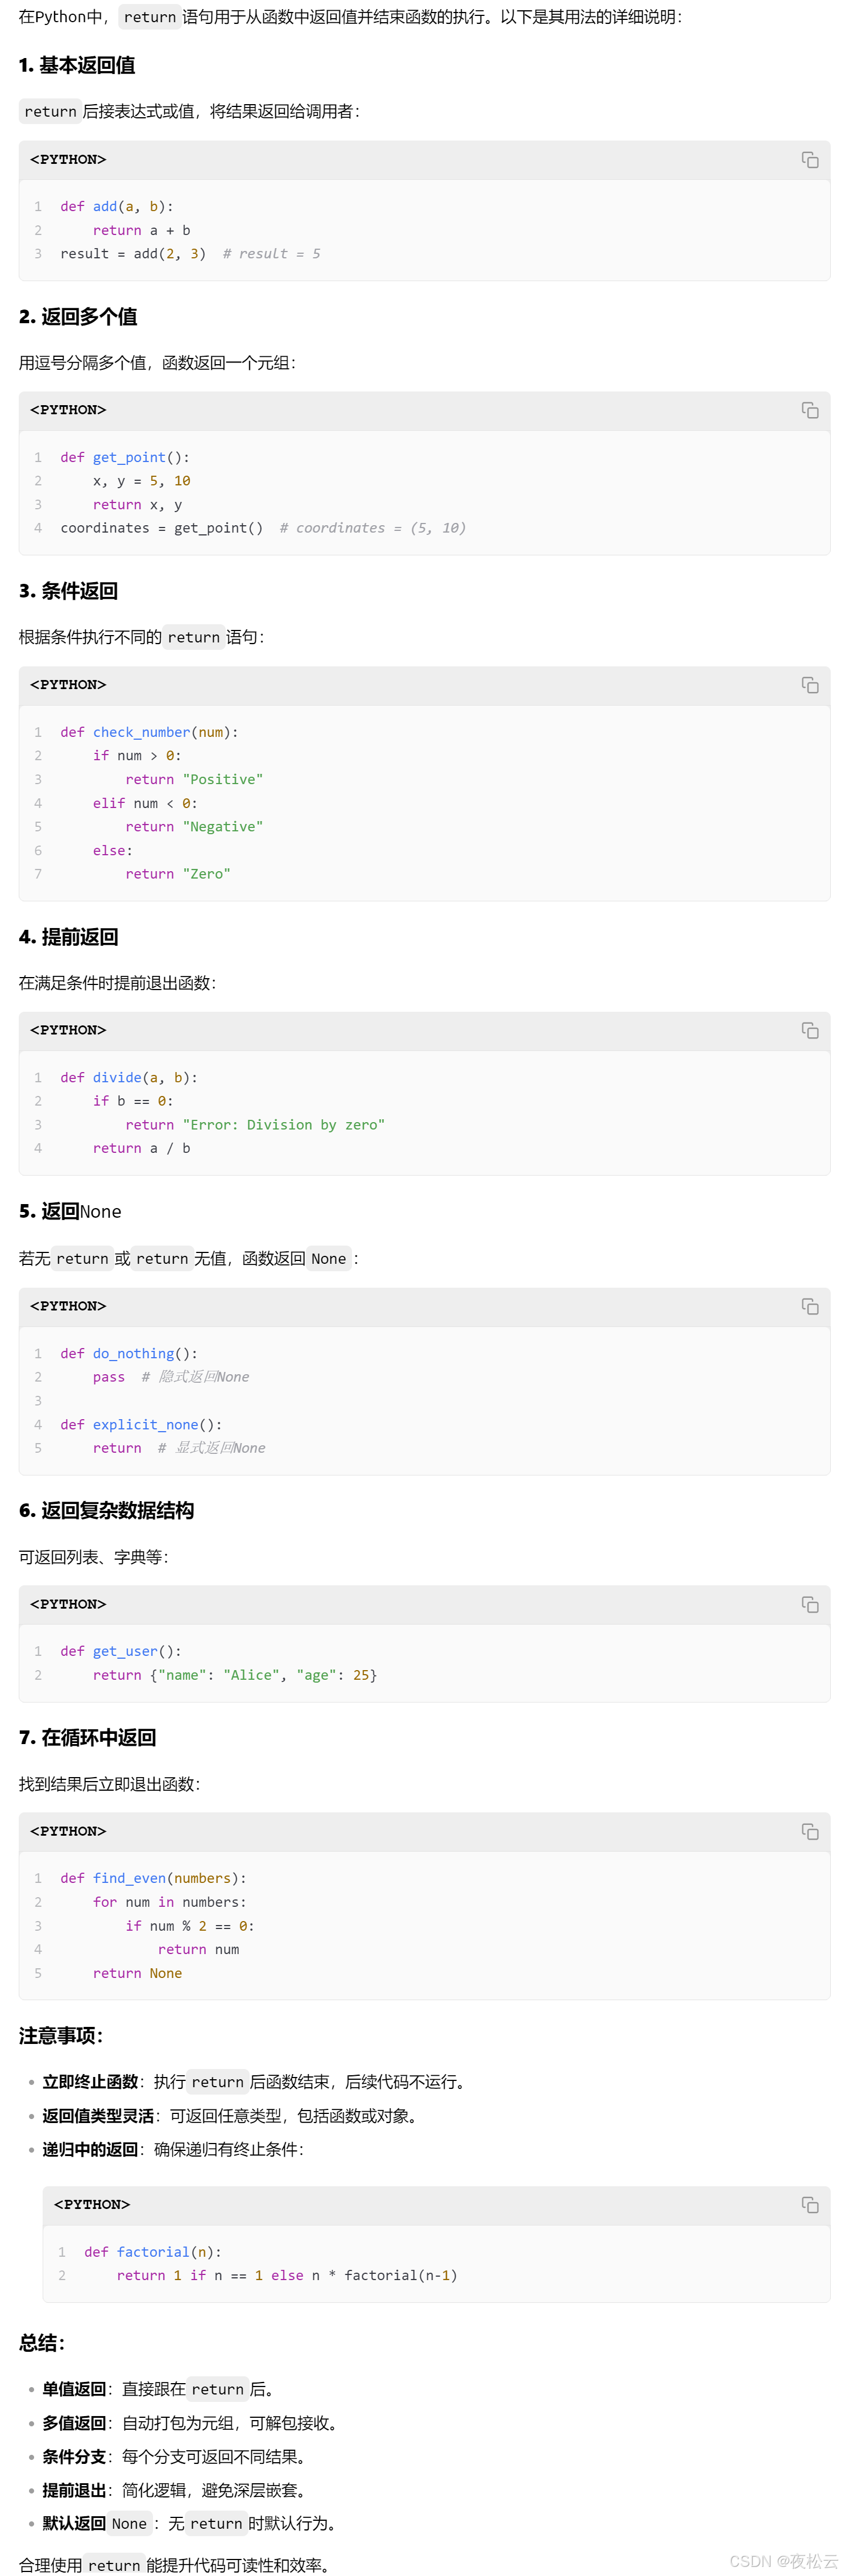The image size is (841, 2576).
Task: Click the inline 'None' code tag in summary
Action: pos(130,2524)
